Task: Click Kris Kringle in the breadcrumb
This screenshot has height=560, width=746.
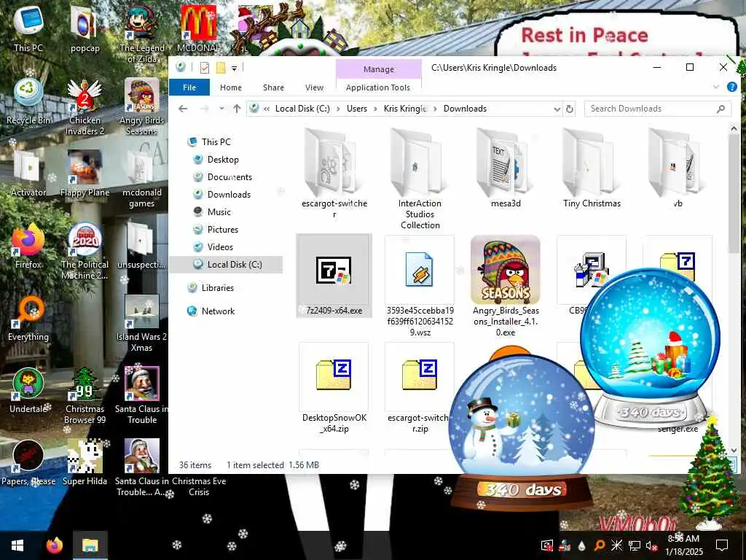Action: 405,109
